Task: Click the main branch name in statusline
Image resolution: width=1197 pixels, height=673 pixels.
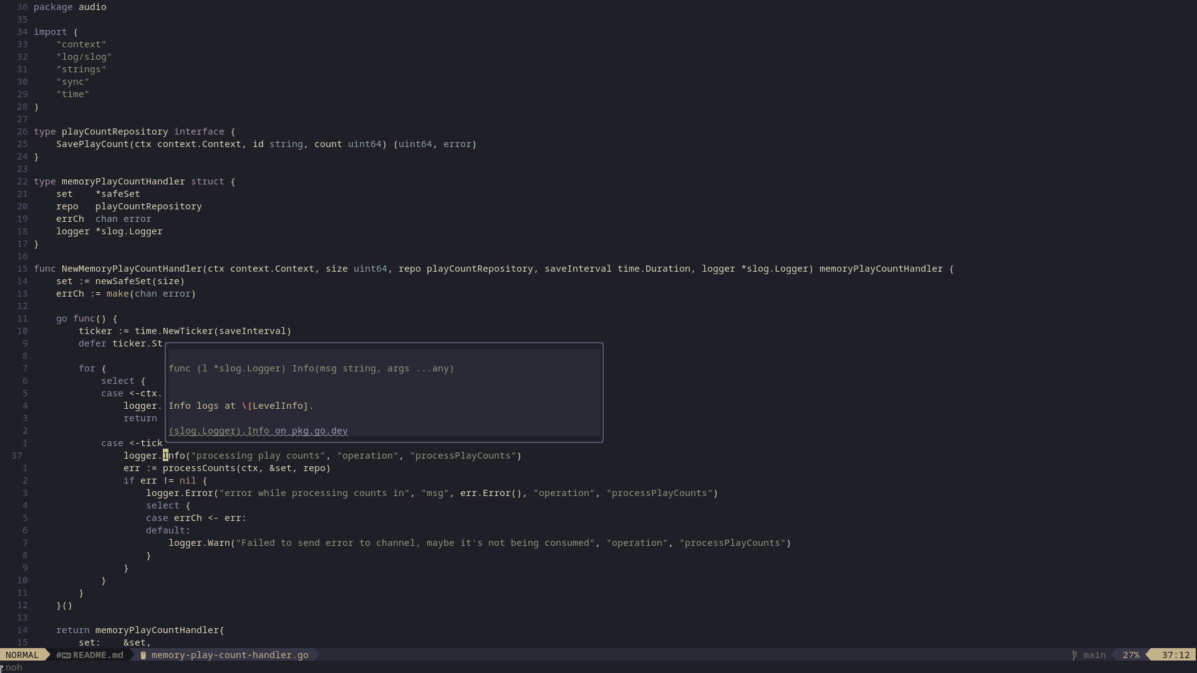Action: [1094, 655]
